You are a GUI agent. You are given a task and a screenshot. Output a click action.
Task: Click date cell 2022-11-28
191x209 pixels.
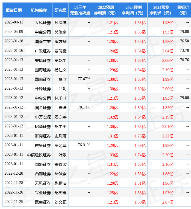(x=14, y=183)
